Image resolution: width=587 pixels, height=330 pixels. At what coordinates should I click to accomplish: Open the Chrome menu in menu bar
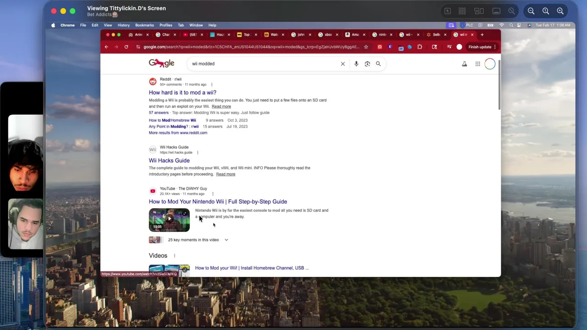(67, 25)
